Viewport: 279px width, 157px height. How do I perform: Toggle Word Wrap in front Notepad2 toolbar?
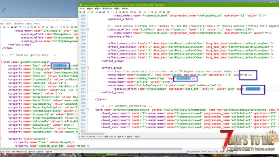click(x=140, y=12)
